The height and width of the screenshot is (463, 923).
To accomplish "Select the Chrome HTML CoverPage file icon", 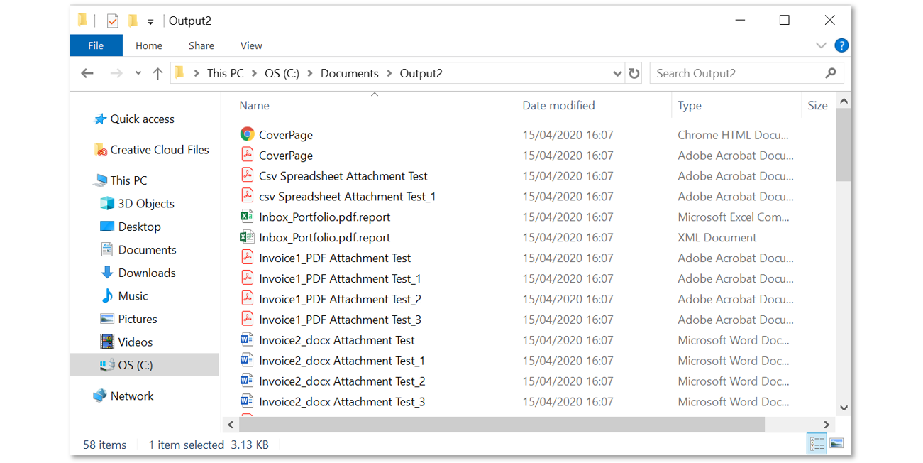I will click(248, 134).
